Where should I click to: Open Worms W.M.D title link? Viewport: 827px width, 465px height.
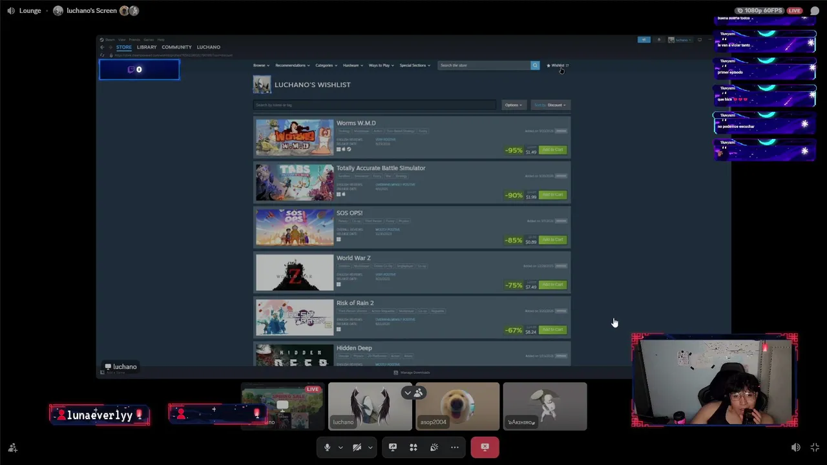(x=356, y=123)
